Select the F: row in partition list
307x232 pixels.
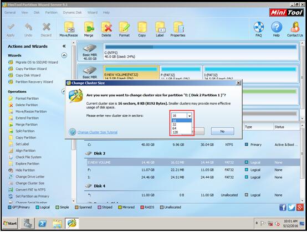[x=193, y=170]
